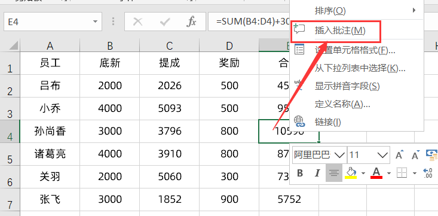Open the font color dropdown arrow
Image resolution: width=438 pixels, height=216 pixels.
tap(389, 173)
